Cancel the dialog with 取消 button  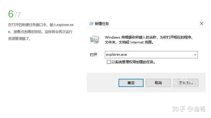point(158,83)
